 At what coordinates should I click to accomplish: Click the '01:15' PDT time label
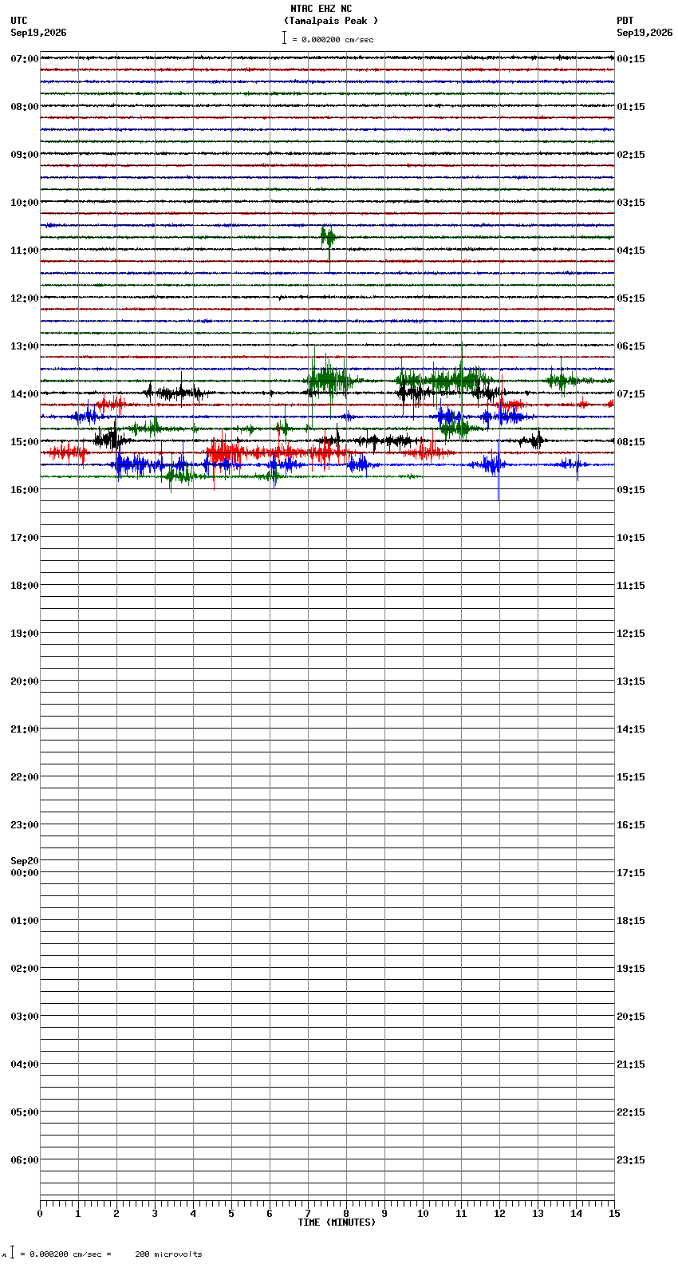pos(631,107)
